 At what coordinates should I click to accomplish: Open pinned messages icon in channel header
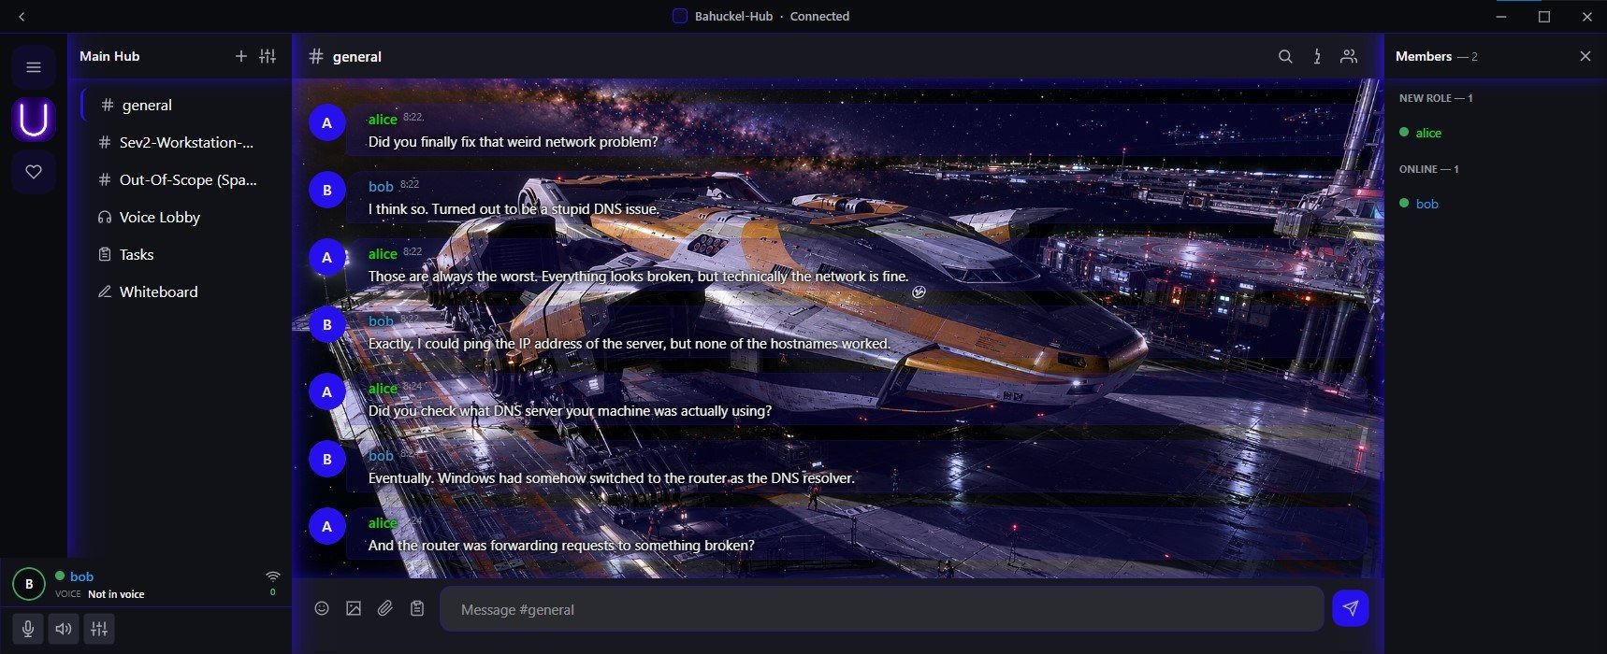coord(1317,56)
